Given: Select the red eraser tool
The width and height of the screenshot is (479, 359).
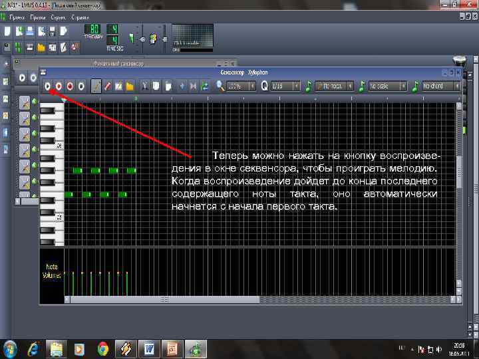Looking at the screenshot, I should point(107,86).
